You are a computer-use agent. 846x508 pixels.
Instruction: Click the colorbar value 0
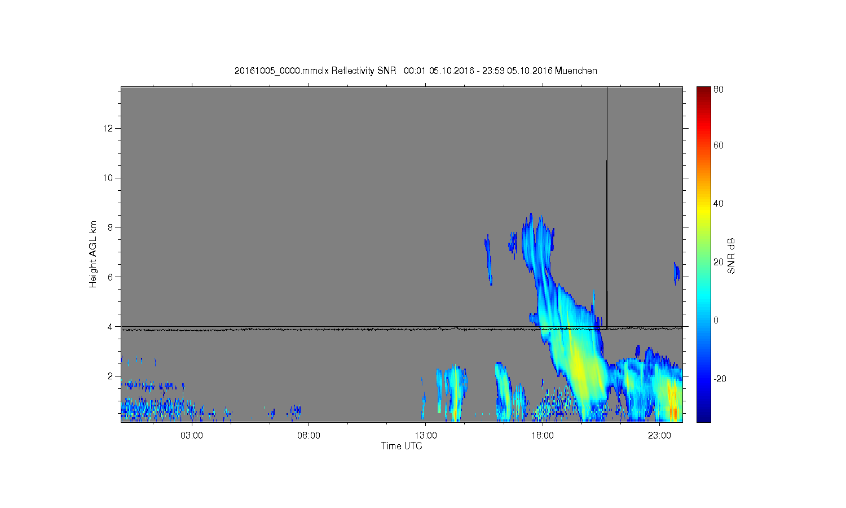pyautogui.click(x=716, y=320)
